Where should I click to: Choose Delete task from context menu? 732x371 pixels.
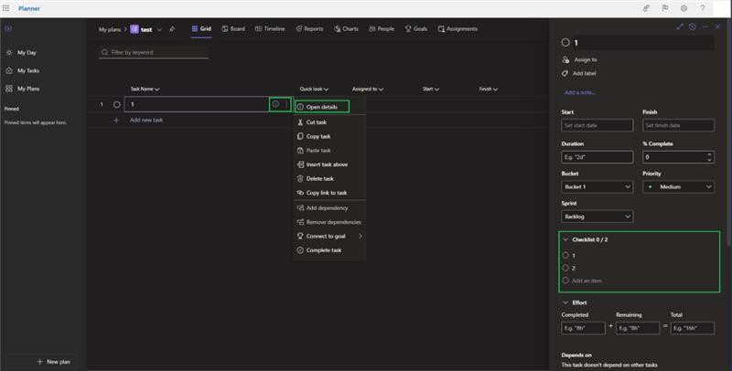329,178
